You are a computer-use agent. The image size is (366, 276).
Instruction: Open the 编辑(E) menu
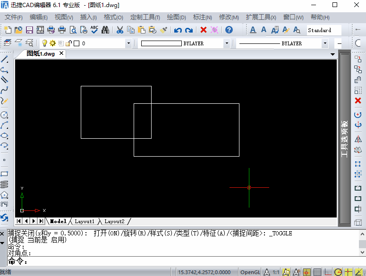click(x=39, y=17)
